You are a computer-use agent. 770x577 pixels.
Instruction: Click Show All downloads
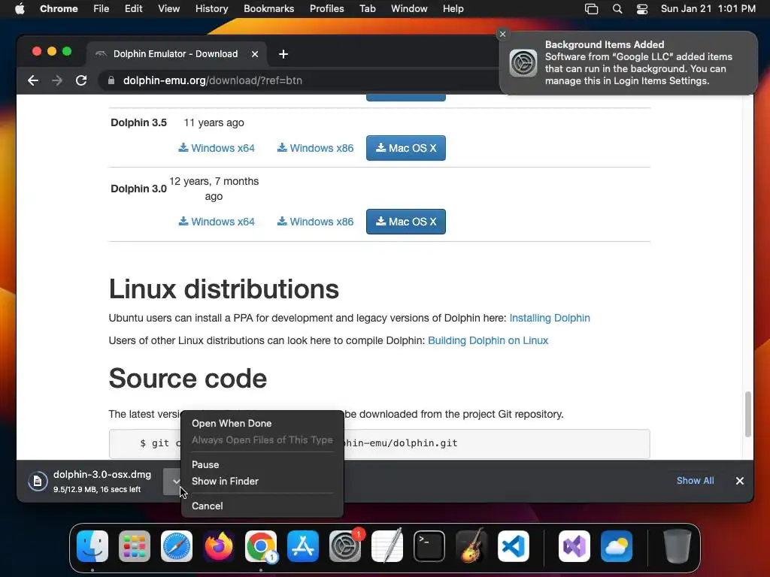695,481
